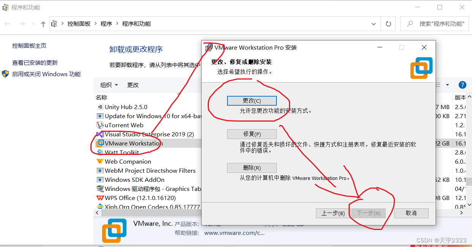Click Web Companion icon
472x247 pixels.
pyautogui.click(x=100, y=161)
